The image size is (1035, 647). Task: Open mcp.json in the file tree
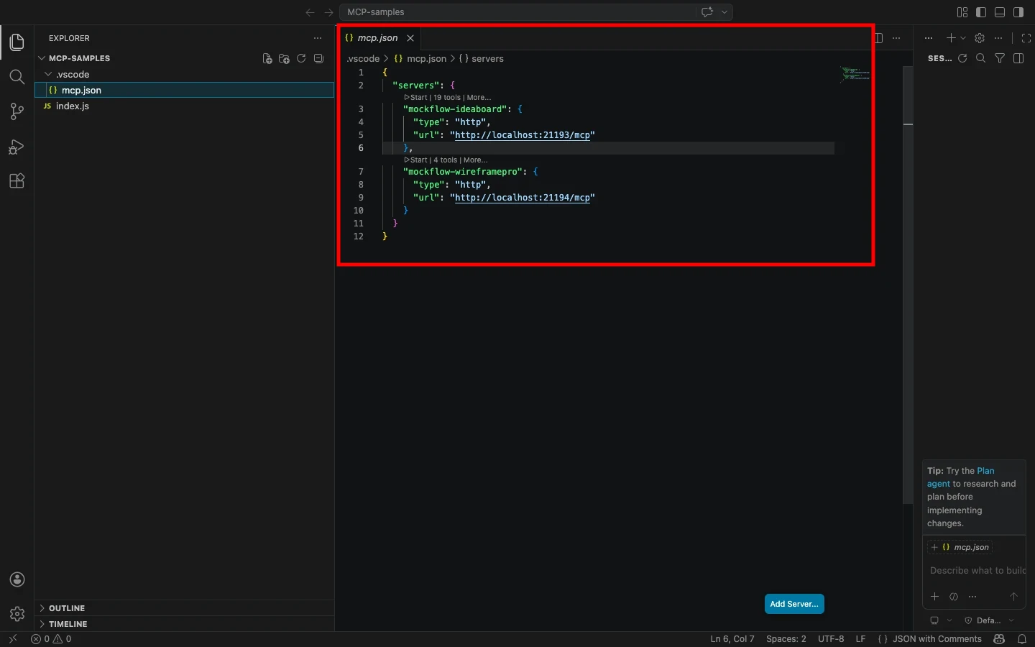pyautogui.click(x=185, y=90)
